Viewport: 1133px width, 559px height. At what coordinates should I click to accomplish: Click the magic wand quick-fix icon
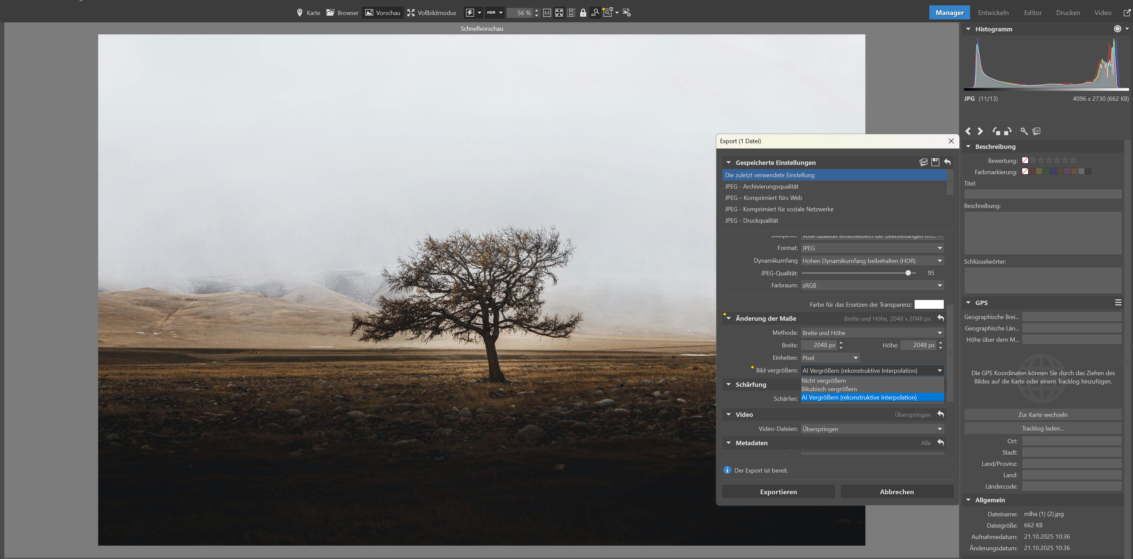click(x=1024, y=131)
